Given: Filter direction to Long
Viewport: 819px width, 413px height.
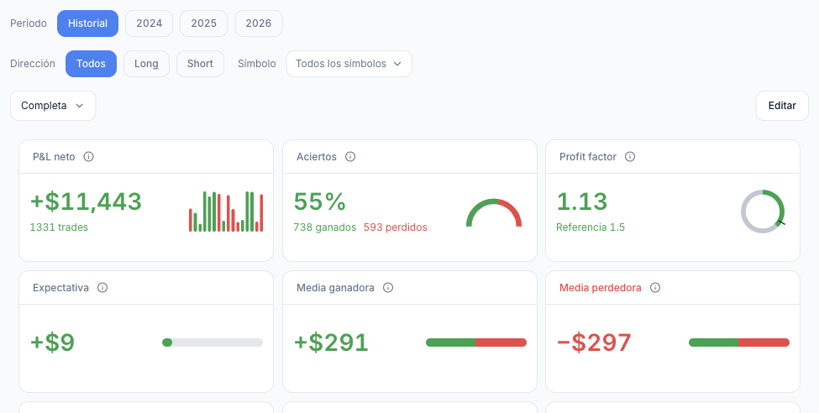Looking at the screenshot, I should [x=146, y=64].
